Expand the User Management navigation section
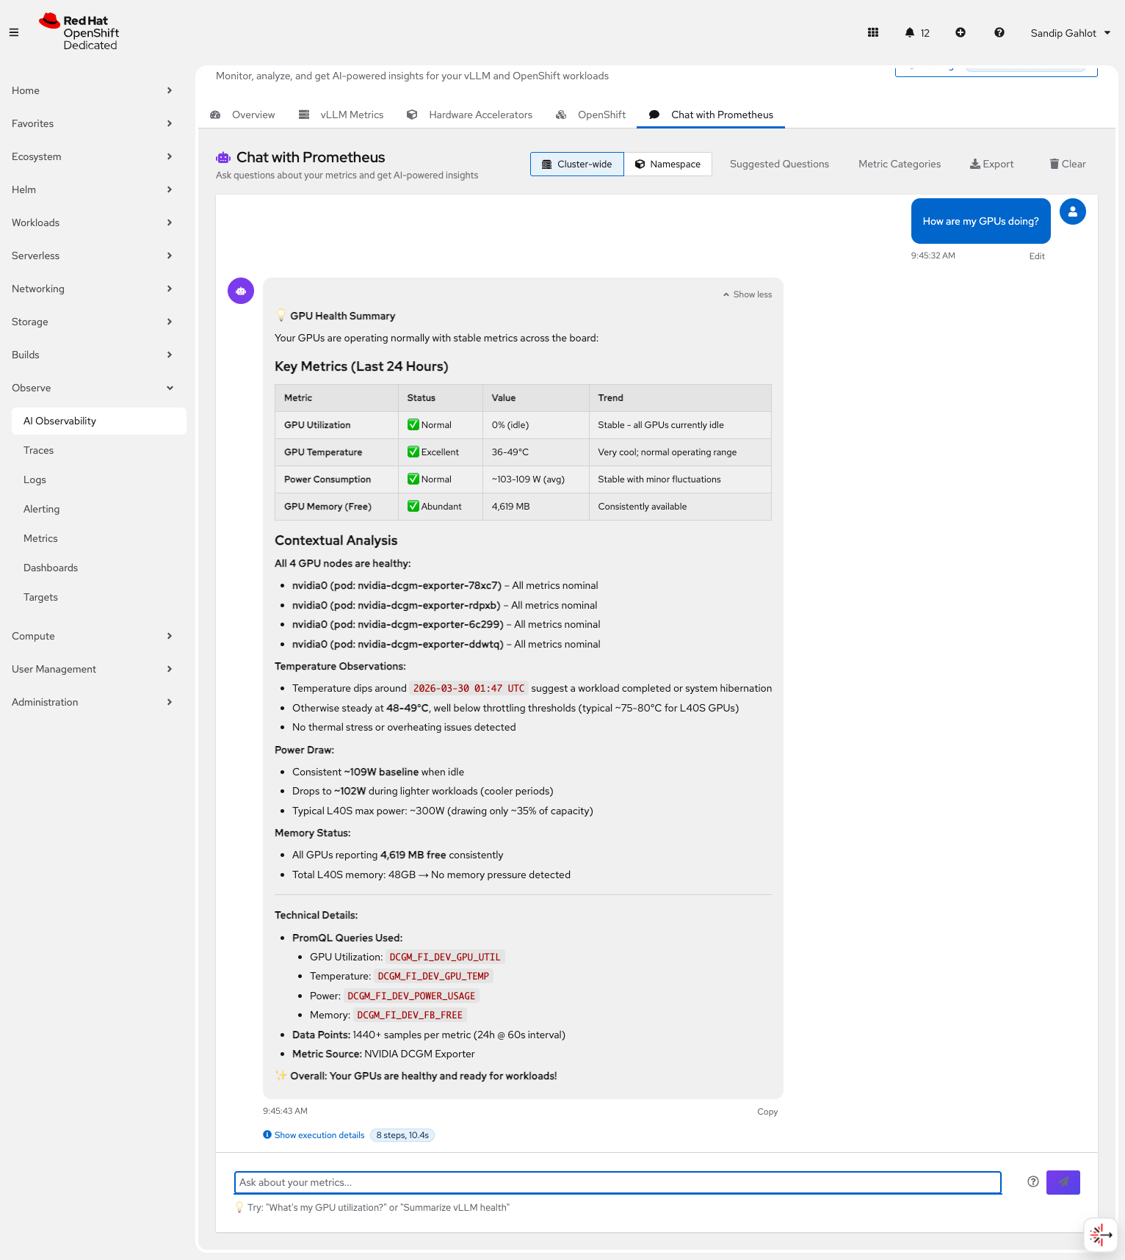 pos(92,669)
